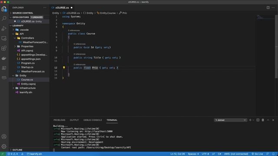This screenshot has width=278, height=156.
Task: Open the terminal selector dropdown 1: dotnet
Action: (x=230, y=120)
